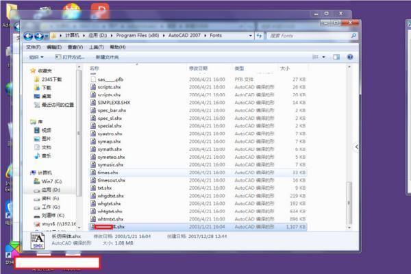Select the (K:) removable drive

(x=53, y=216)
